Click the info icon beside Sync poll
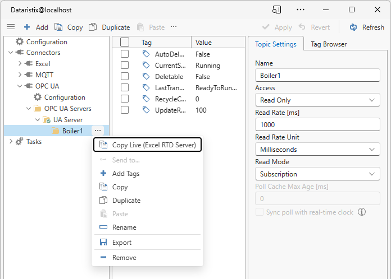 362,212
